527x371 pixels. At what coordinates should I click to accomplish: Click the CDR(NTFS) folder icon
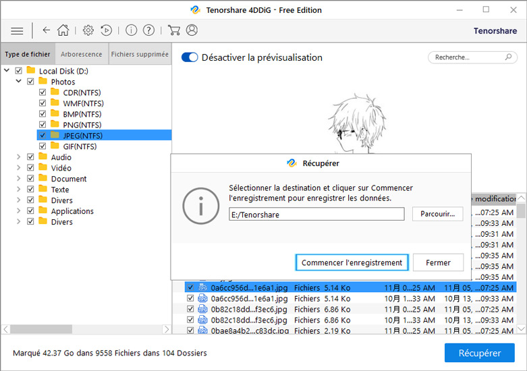pos(55,92)
